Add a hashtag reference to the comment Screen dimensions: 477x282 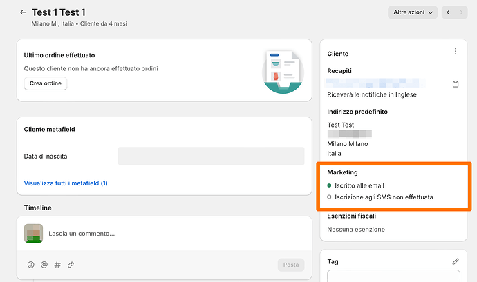pyautogui.click(x=57, y=264)
